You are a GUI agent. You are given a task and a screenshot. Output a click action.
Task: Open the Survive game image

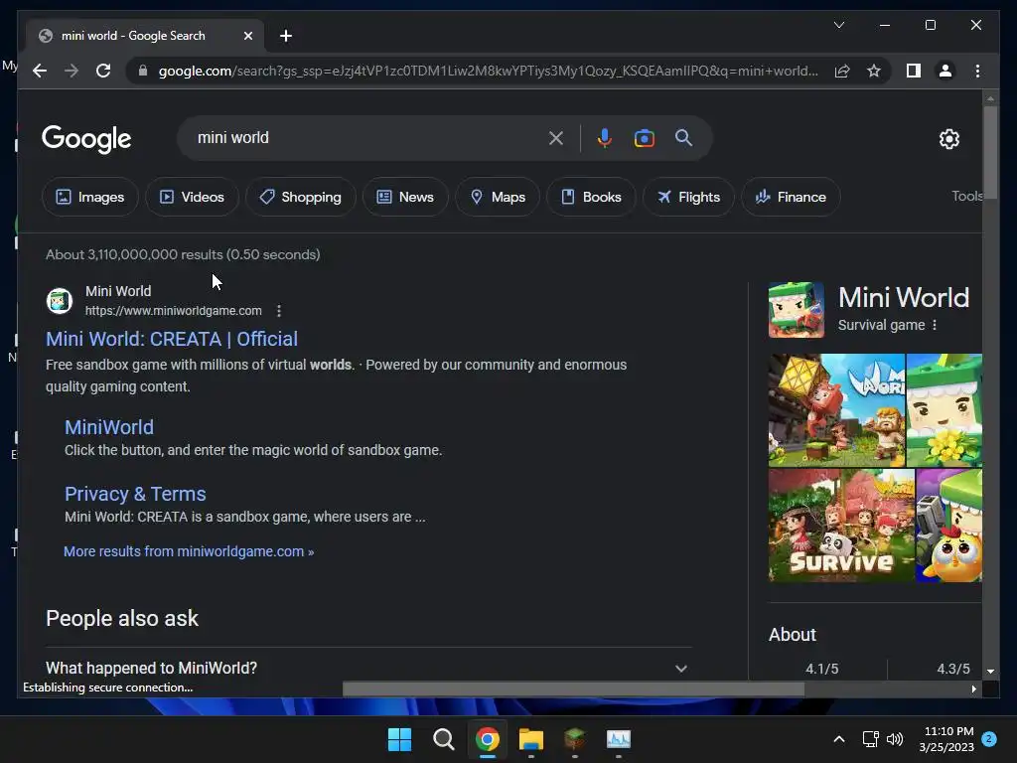tap(841, 526)
